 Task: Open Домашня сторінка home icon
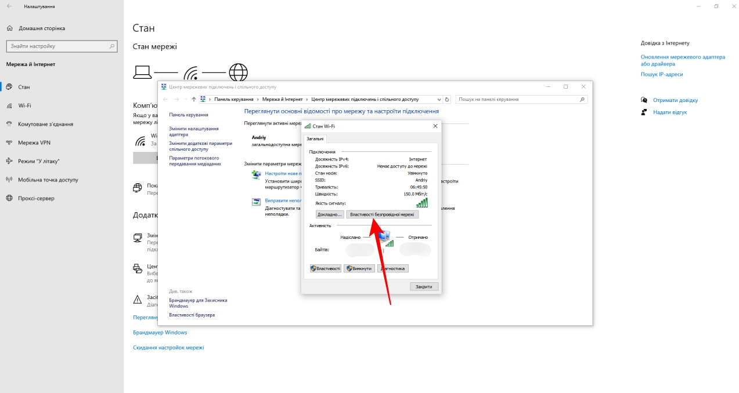tap(10, 28)
